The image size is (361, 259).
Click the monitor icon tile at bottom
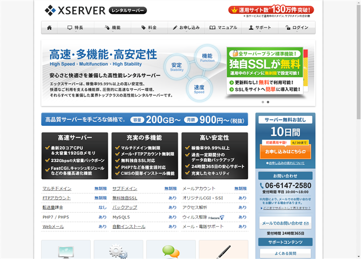click(x=66, y=249)
